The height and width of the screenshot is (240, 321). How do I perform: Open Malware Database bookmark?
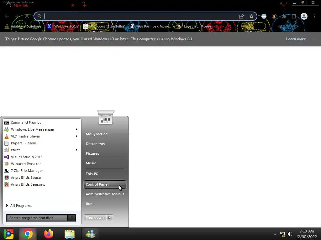coord(23,26)
